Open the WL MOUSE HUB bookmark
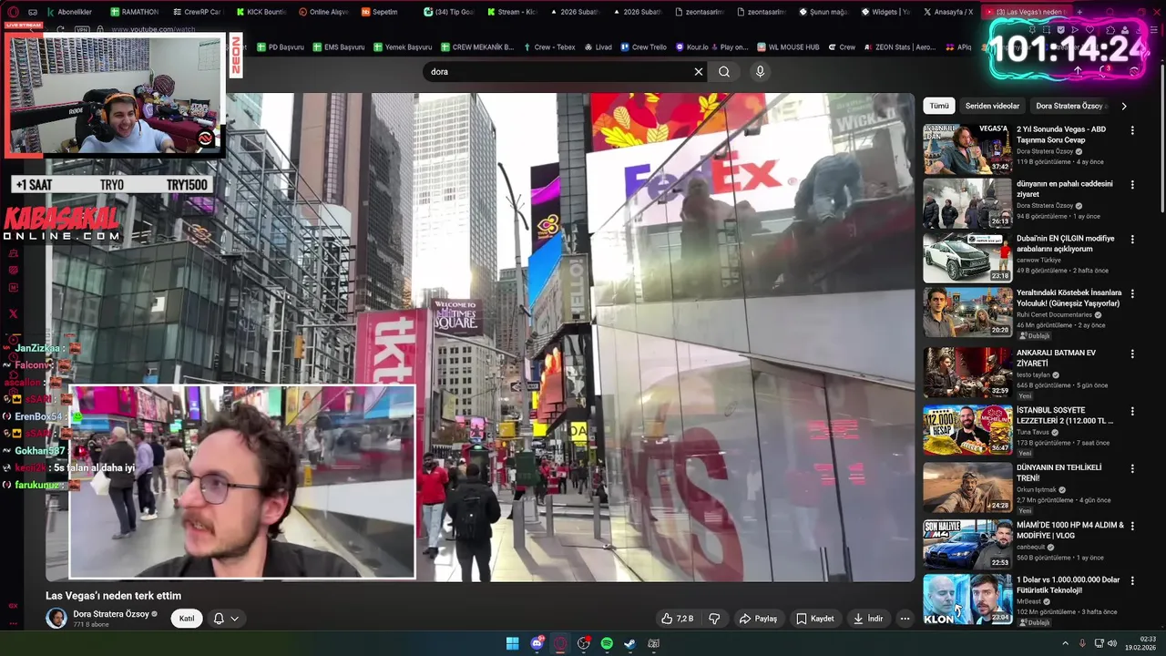Screen dimensions: 1166x656 [x=787, y=47]
